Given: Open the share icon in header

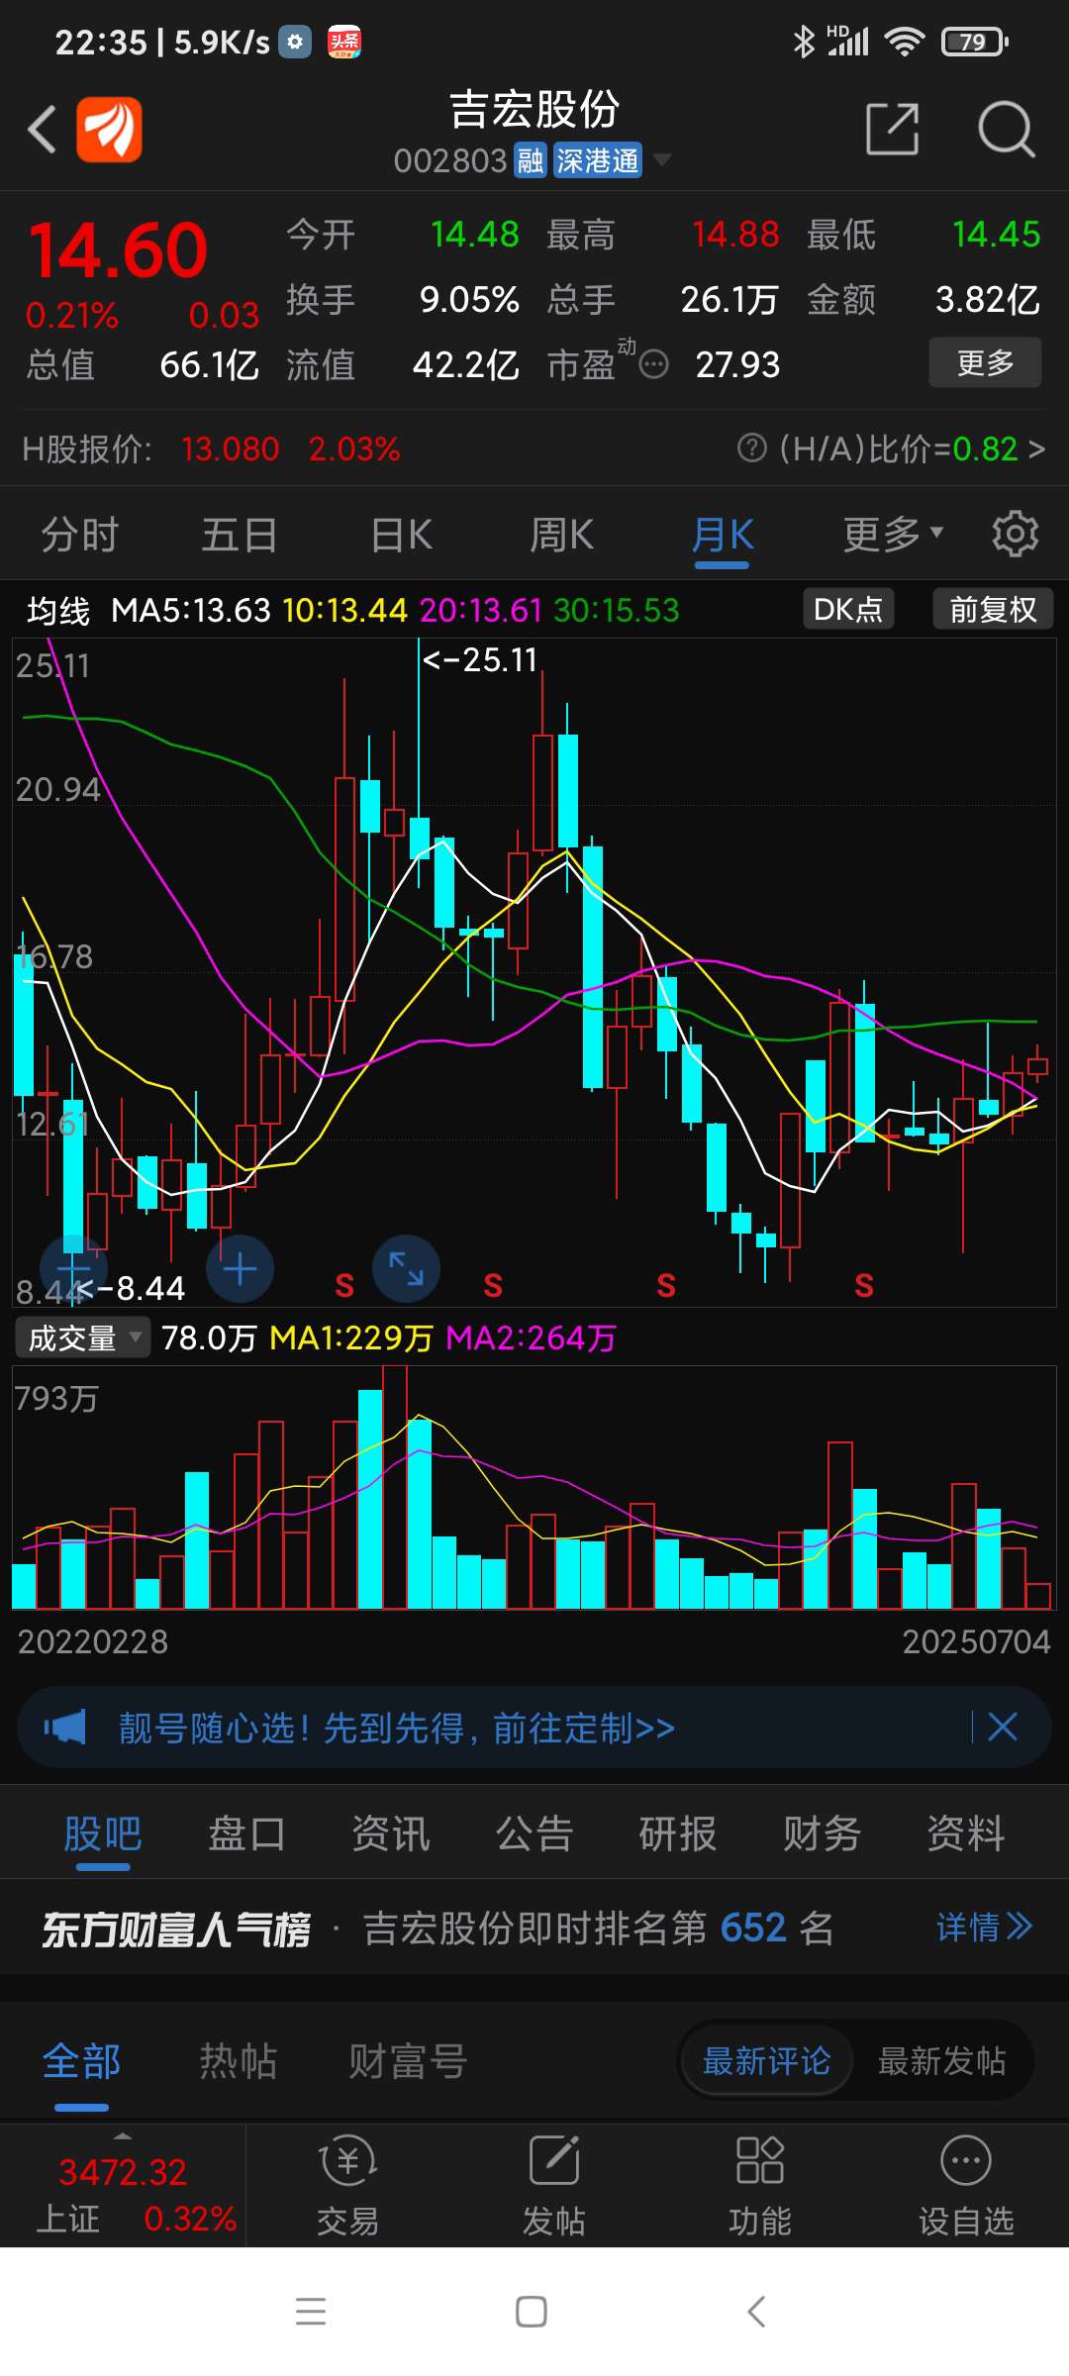Looking at the screenshot, I should (892, 129).
